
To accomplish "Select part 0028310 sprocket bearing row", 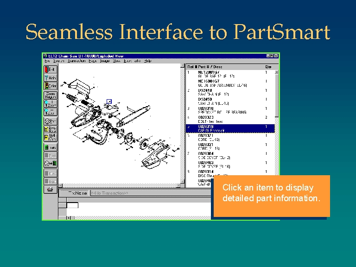I will click(x=230, y=111).
